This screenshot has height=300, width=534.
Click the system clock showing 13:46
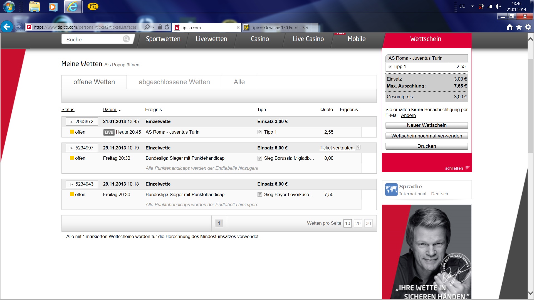click(516, 4)
